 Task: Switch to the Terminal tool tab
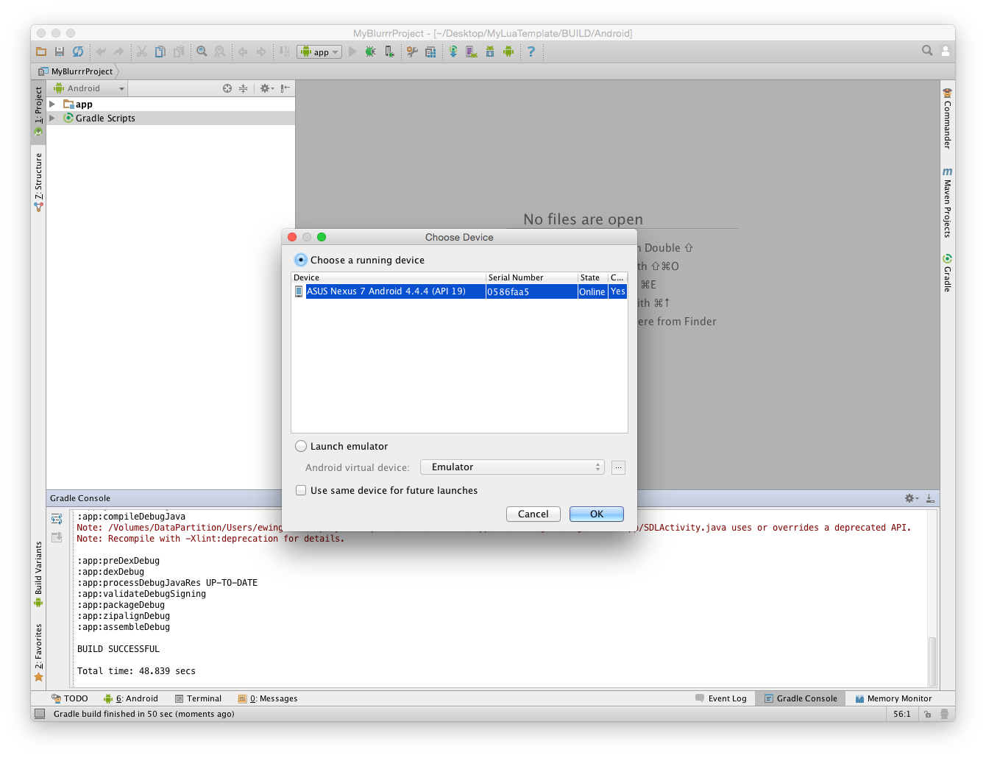tap(198, 698)
